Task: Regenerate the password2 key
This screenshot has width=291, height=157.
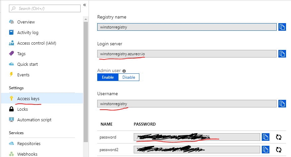Action: [279, 150]
